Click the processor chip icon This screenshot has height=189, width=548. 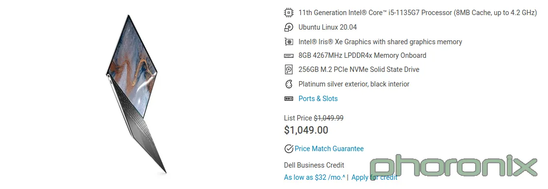tap(288, 13)
